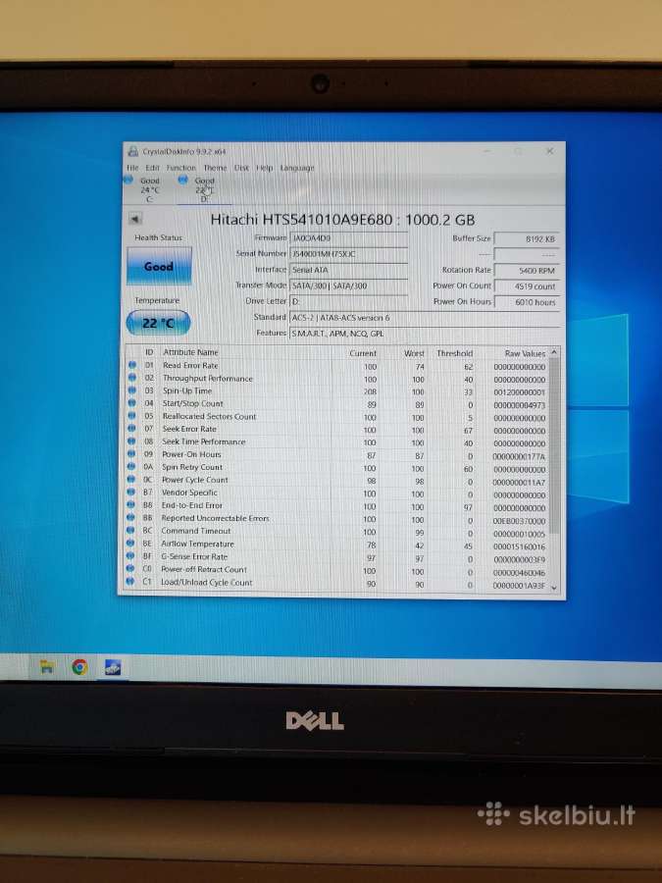The width and height of the screenshot is (662, 883).
Task: Click the previous disk arrow button
Action: coord(135,219)
